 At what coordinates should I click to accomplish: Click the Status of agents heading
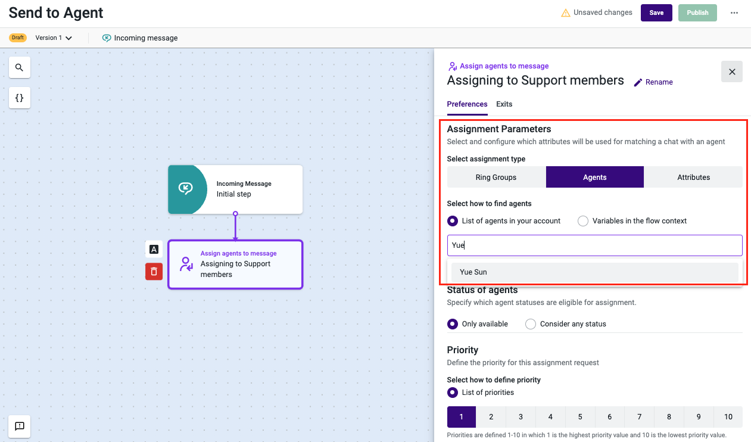(x=482, y=290)
